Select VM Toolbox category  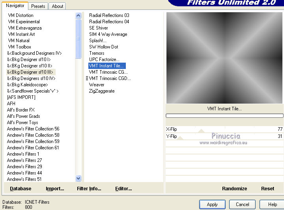(20, 47)
